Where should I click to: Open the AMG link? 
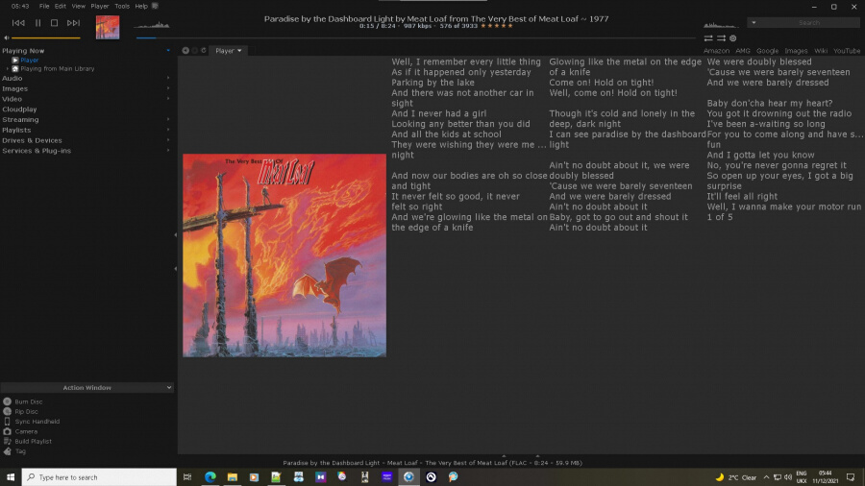743,51
